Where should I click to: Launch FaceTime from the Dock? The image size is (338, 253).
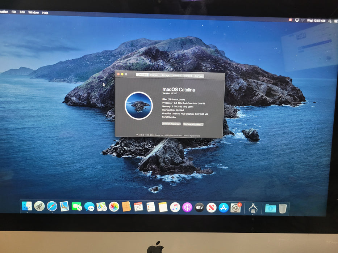(77, 207)
